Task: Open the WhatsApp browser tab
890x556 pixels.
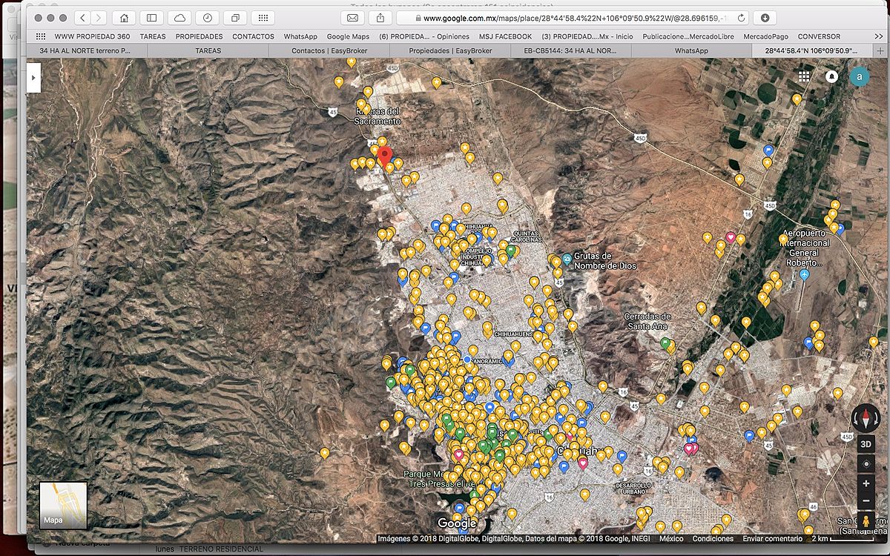Action: 690,50
